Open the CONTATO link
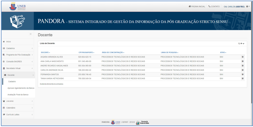 click(x=214, y=7)
